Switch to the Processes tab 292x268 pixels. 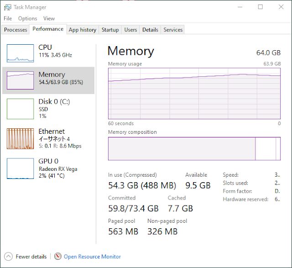(x=16, y=30)
